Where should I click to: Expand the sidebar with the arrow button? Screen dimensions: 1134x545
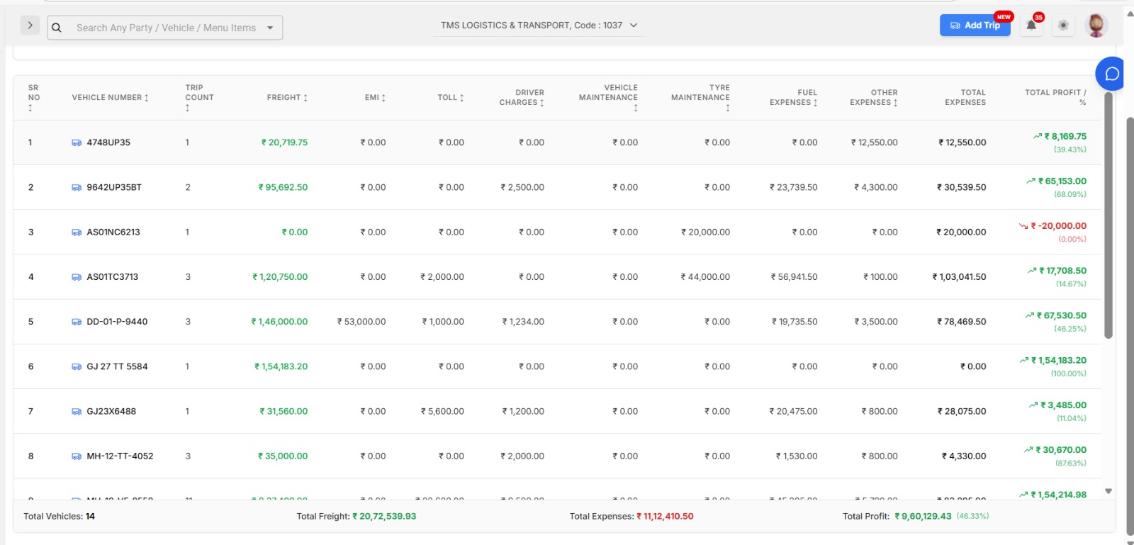point(30,26)
